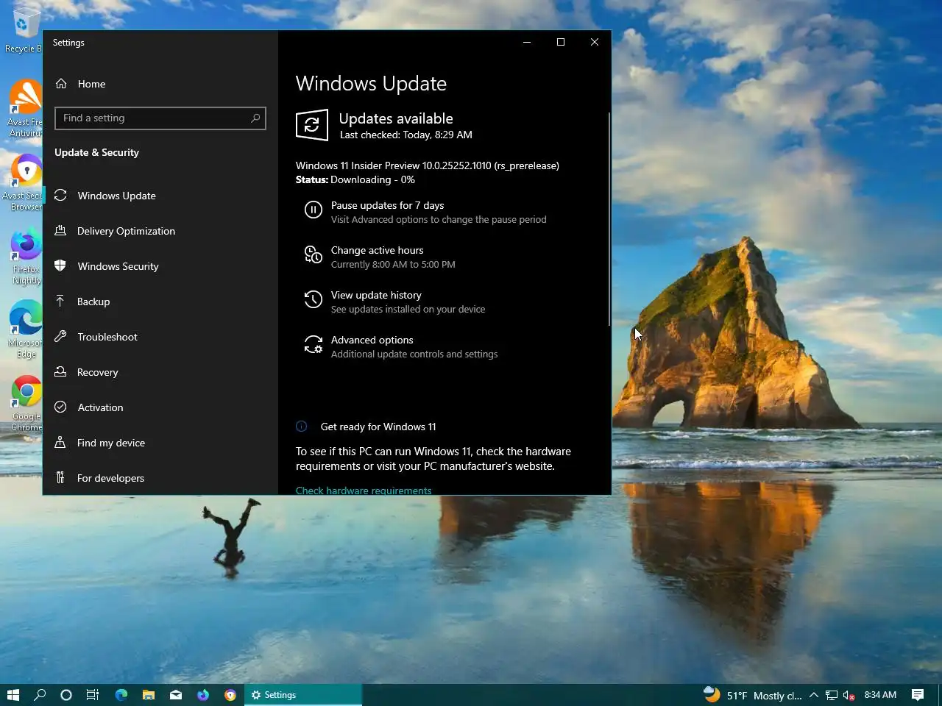The width and height of the screenshot is (942, 706).
Task: Click the Get ready for Windows 11 info icon
Action: pos(301,427)
